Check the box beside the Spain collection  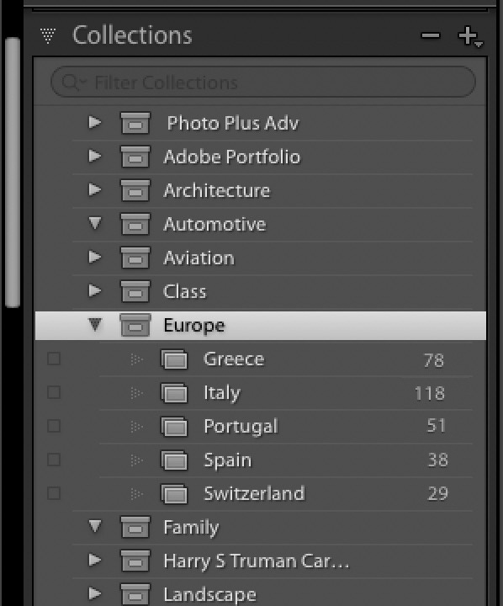(54, 460)
